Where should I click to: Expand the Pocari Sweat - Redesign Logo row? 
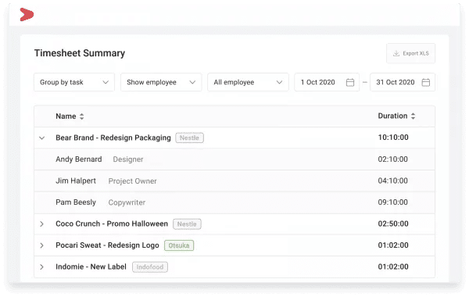pyautogui.click(x=42, y=245)
